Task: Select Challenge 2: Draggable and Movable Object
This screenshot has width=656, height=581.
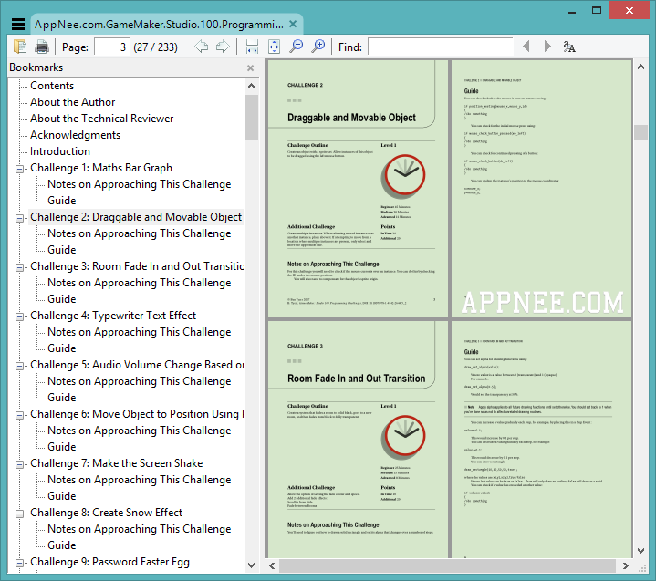Action: [136, 217]
